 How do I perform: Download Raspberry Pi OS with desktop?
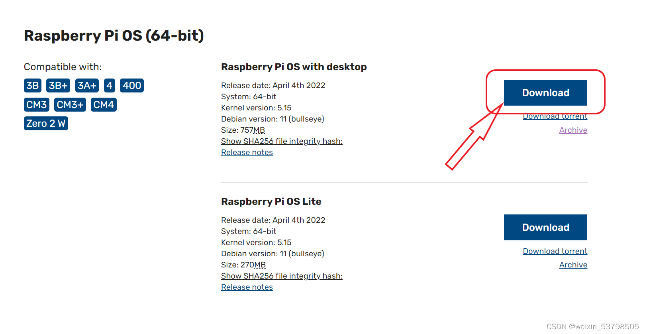tap(545, 93)
